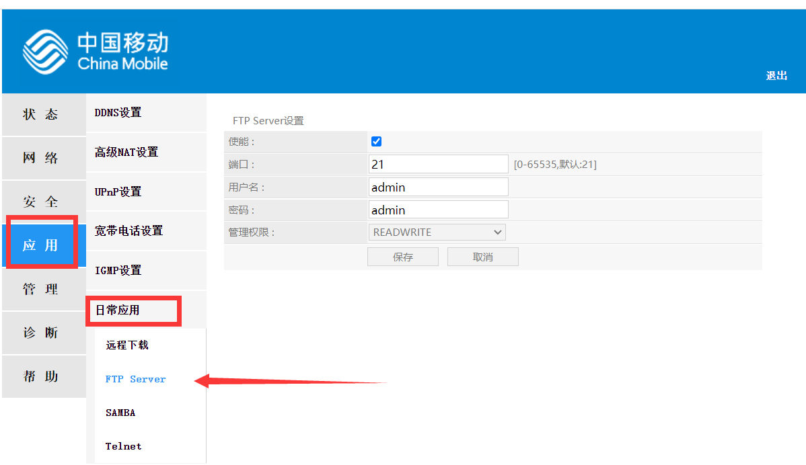Viewport: 806px width, 465px height.
Task: Click the port range hint [0-65535,默认:21]
Action: pos(555,164)
